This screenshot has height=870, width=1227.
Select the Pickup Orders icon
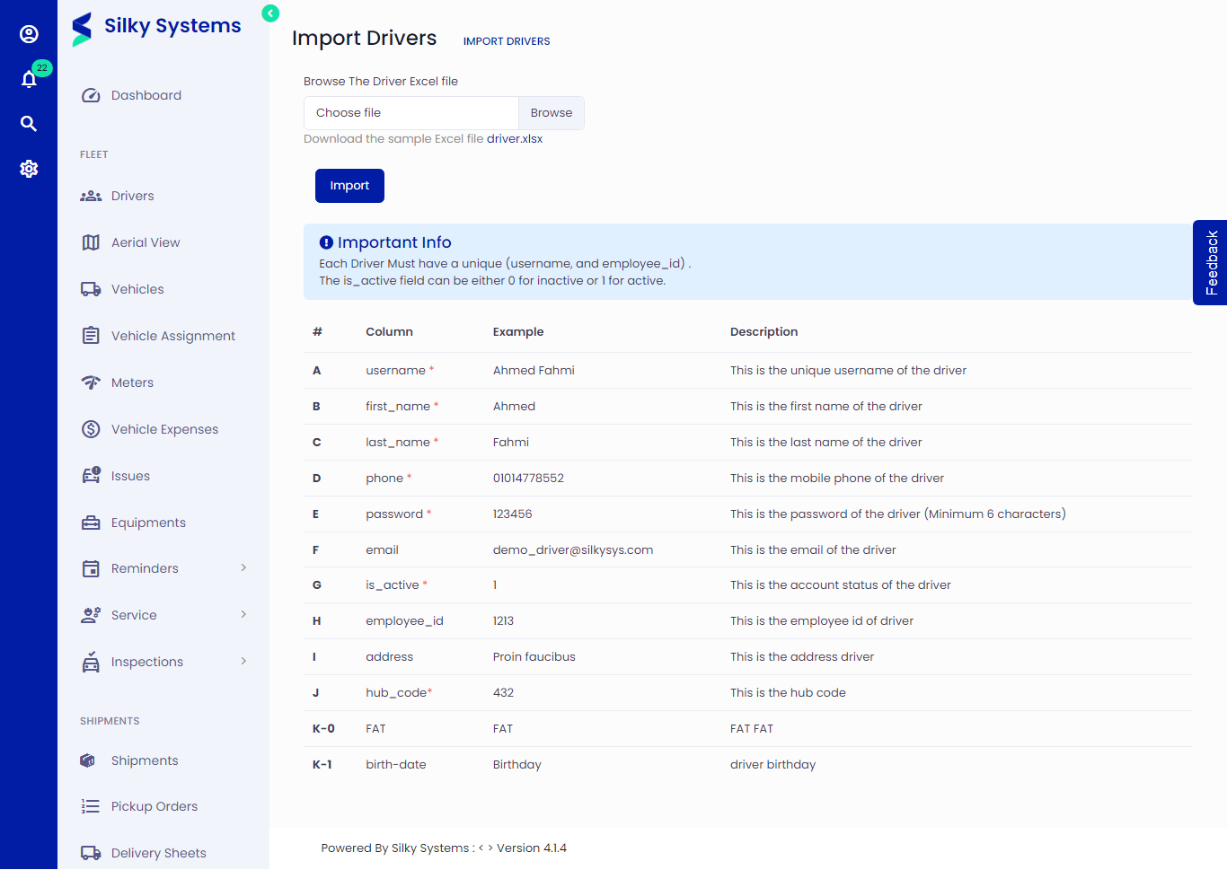point(90,805)
